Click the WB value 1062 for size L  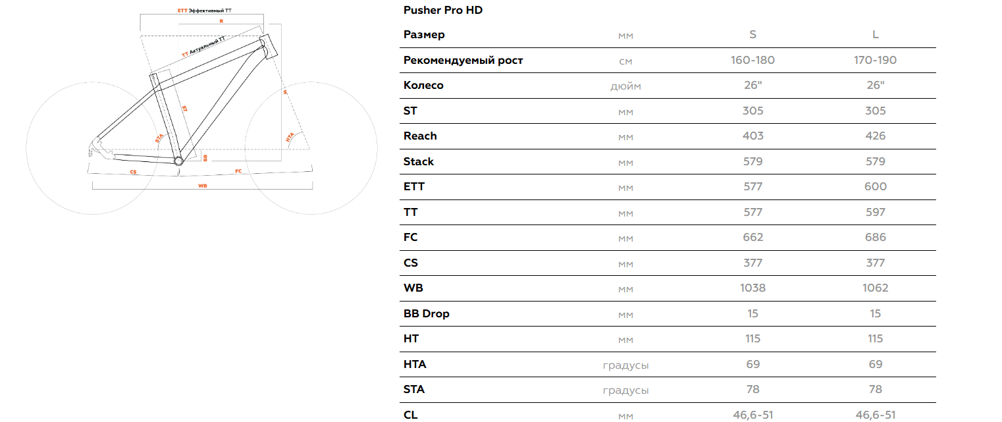875,288
